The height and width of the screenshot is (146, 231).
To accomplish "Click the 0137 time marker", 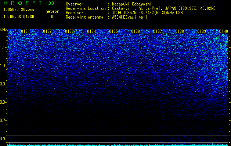I will pyautogui.click(x=158, y=31).
